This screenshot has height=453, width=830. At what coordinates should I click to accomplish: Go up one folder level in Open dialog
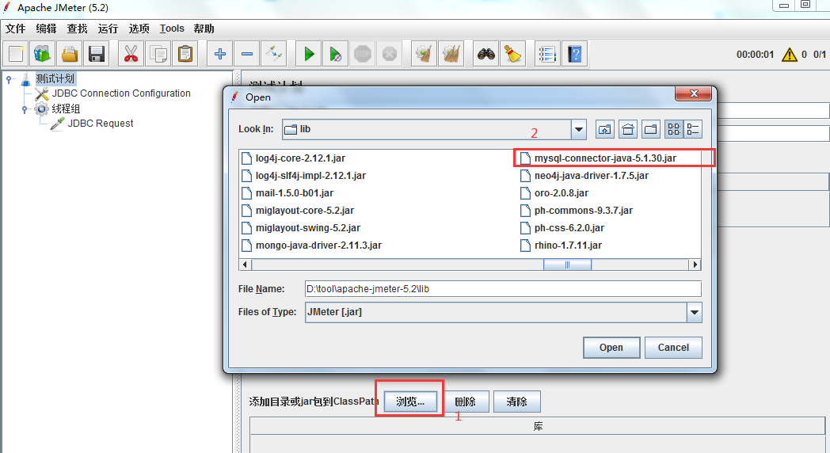(604, 129)
